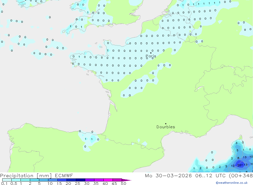
Task: Click the '12' precipitation value near Sardinia
Action: (x=233, y=166)
